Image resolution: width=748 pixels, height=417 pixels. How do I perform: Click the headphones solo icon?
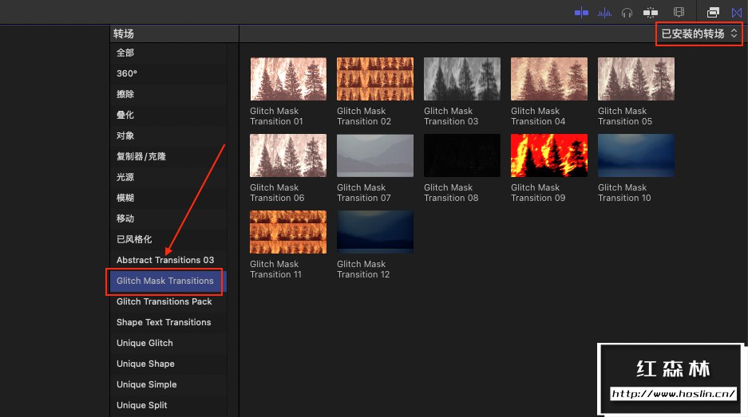click(x=627, y=13)
